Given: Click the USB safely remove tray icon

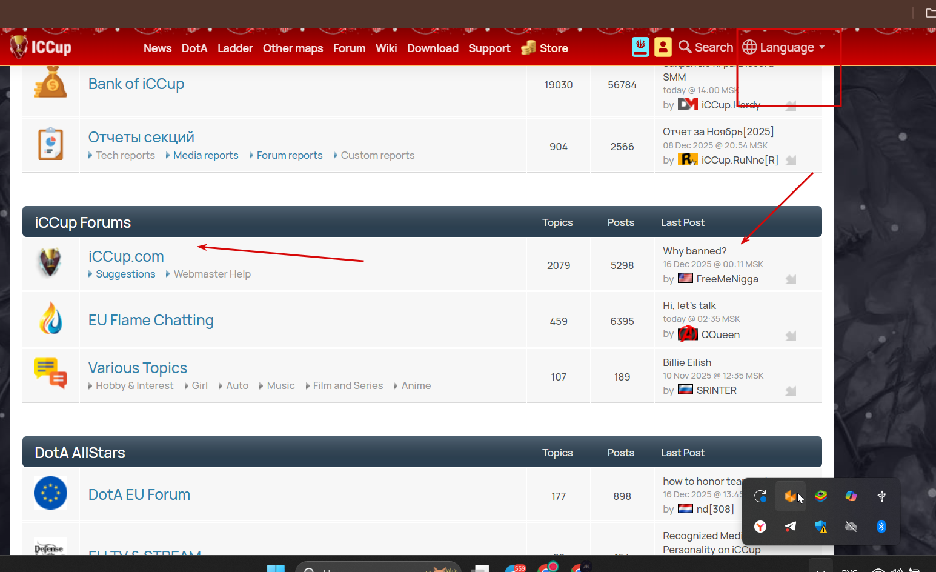Looking at the screenshot, I should click(x=881, y=496).
